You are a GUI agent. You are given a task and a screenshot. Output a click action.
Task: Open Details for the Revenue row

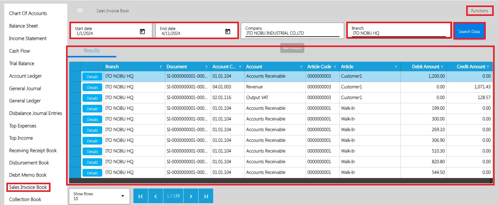click(x=92, y=87)
